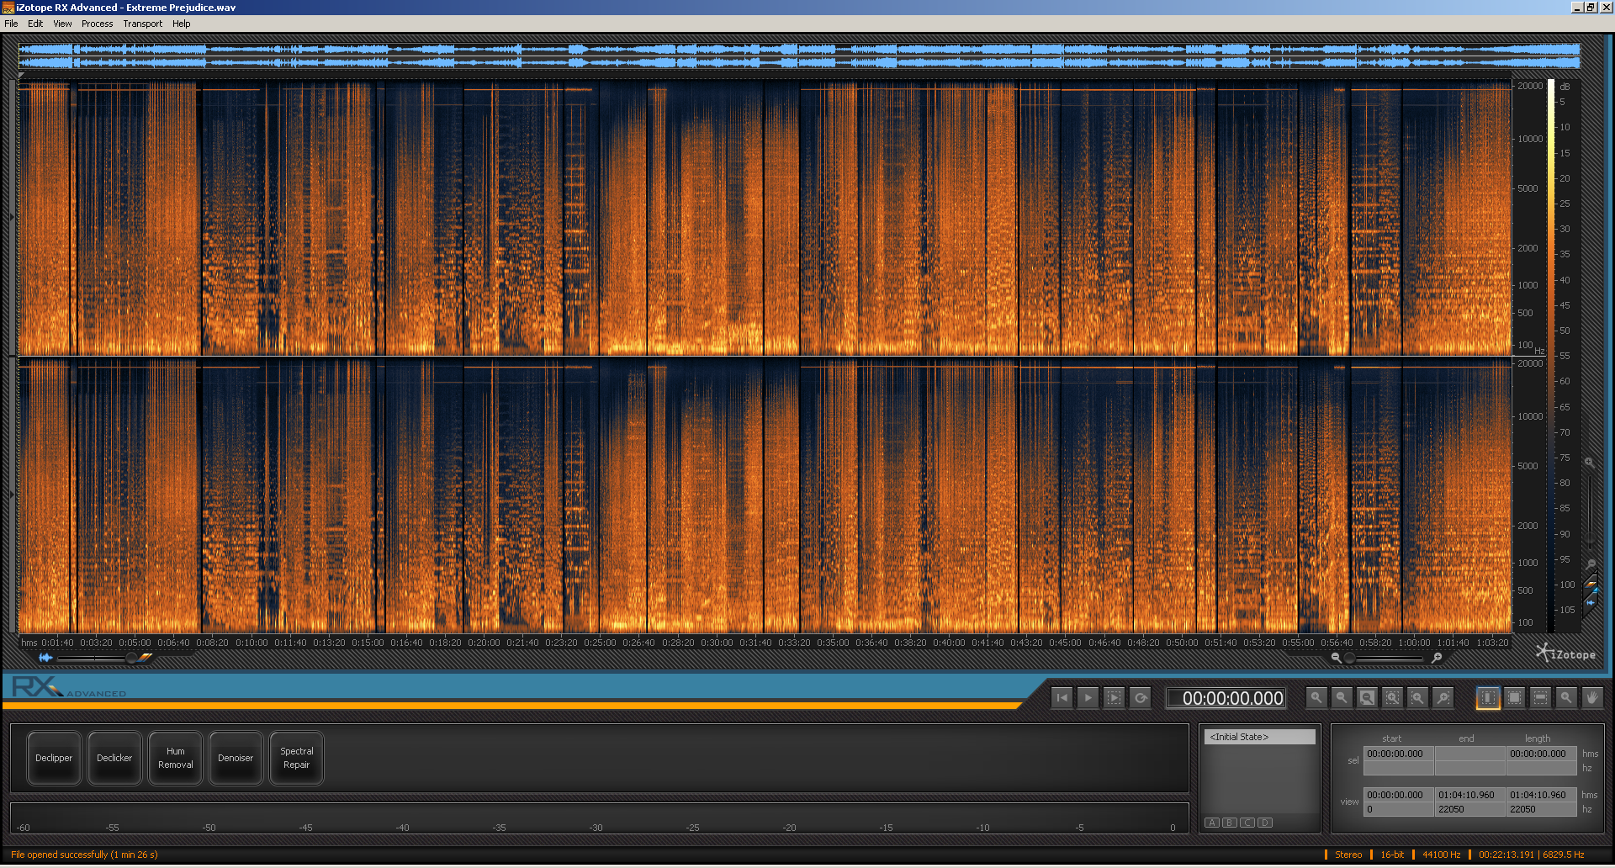This screenshot has width=1615, height=868.
Task: Select the hand grab tool
Action: click(x=1591, y=698)
